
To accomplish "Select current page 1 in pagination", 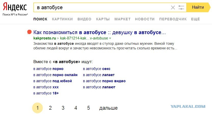I will pyautogui.click(x=37, y=108).
